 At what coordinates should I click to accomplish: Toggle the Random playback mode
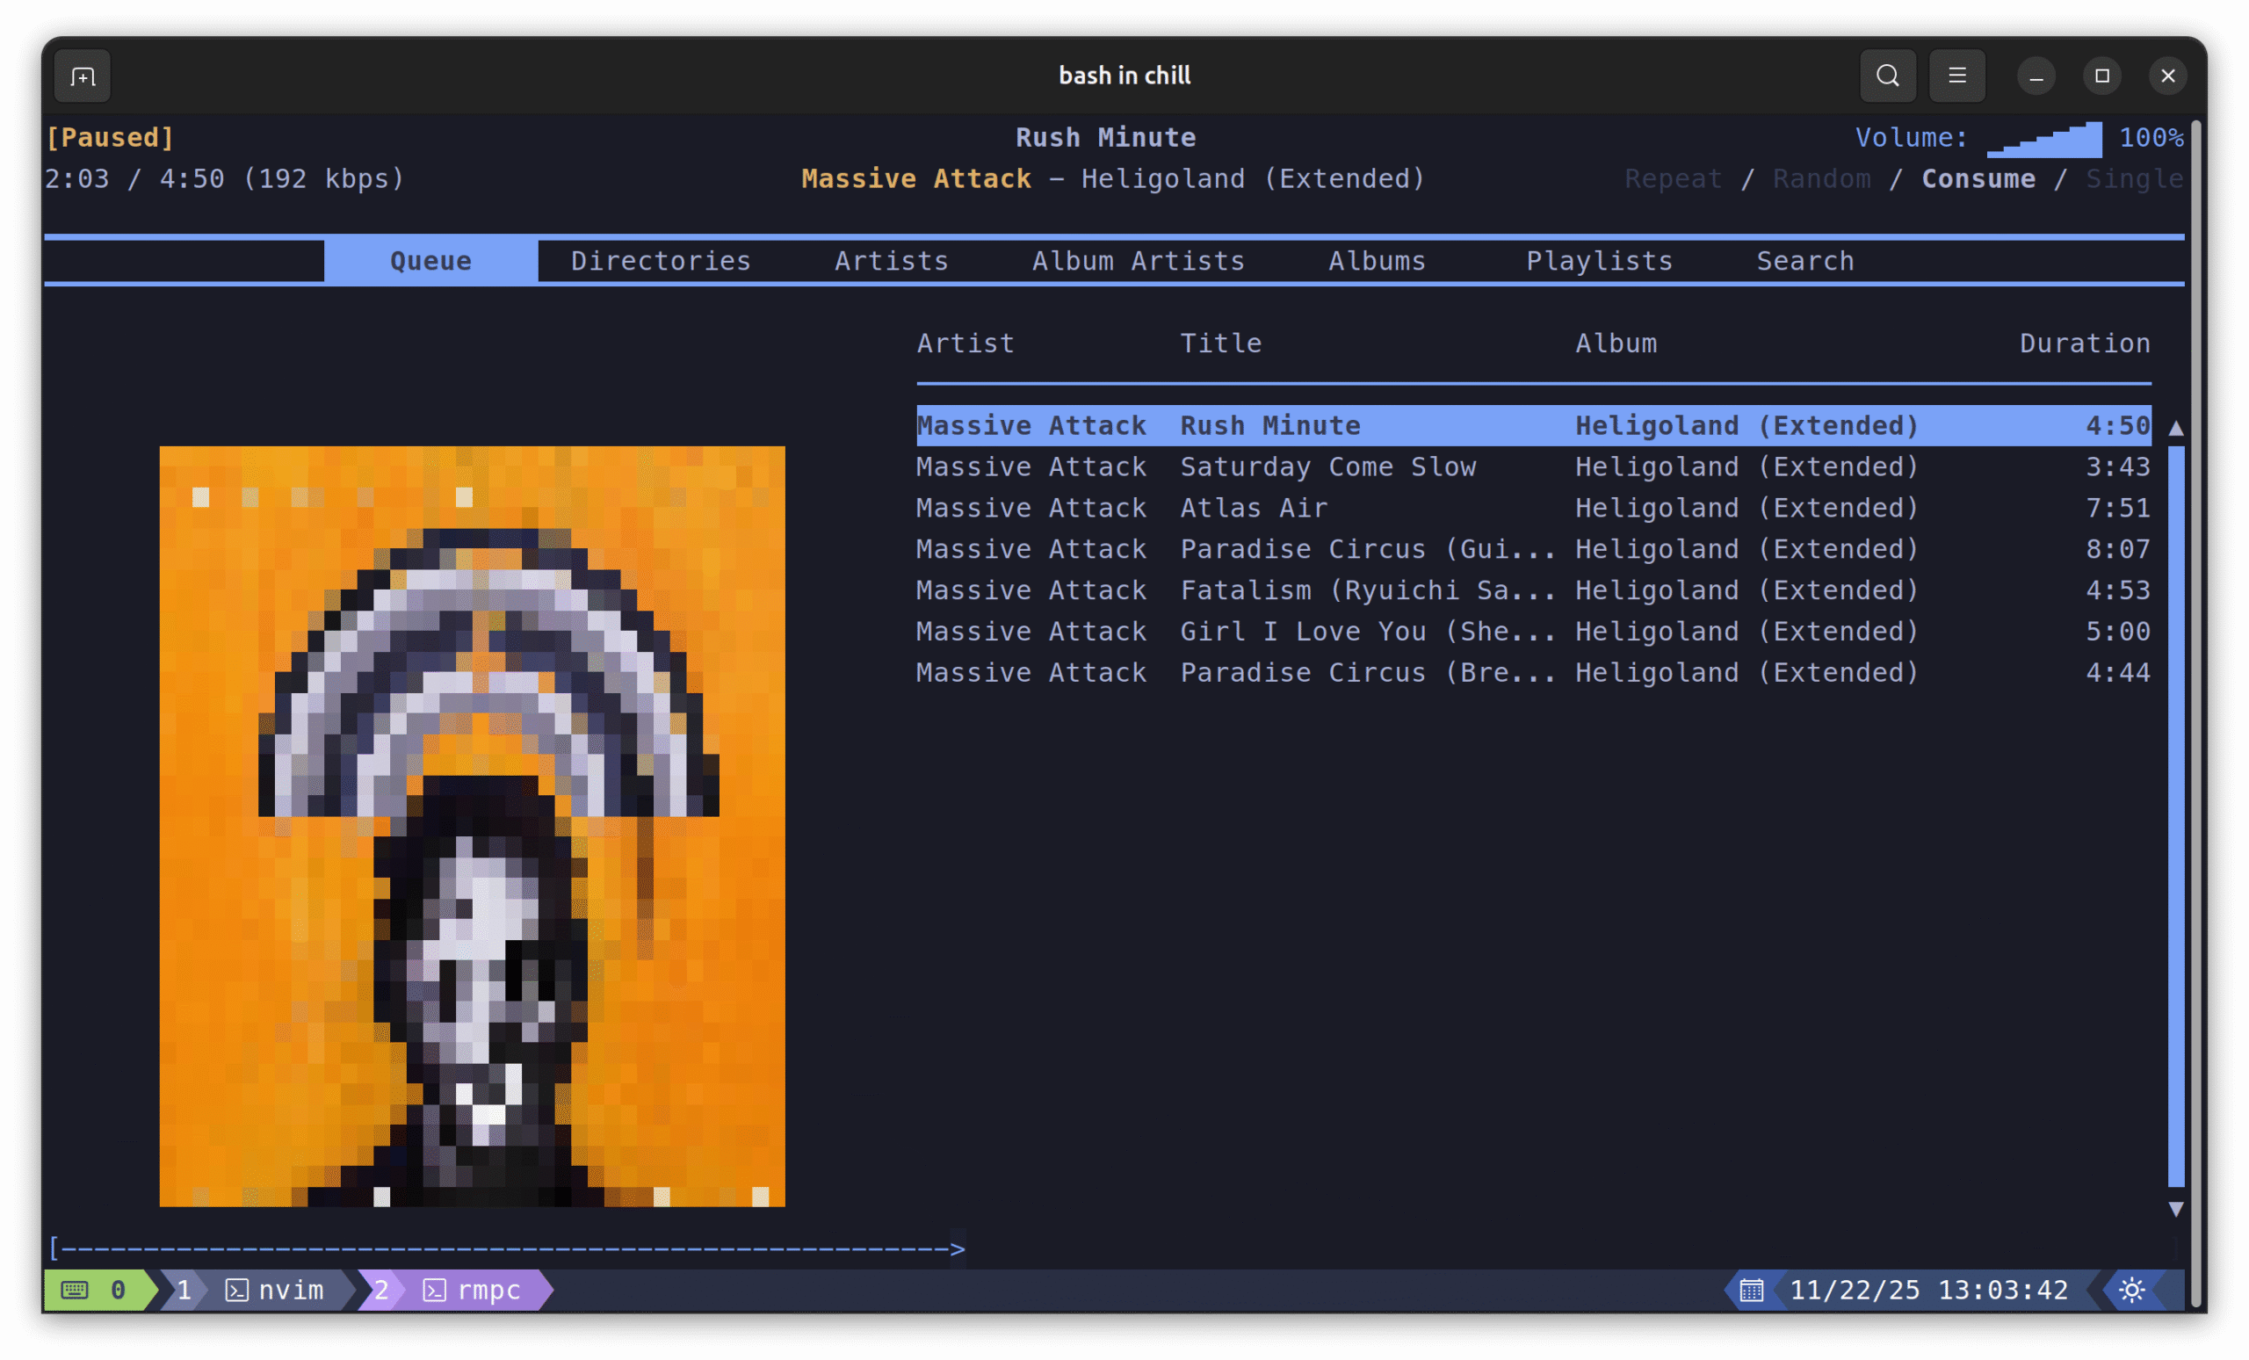(1821, 179)
